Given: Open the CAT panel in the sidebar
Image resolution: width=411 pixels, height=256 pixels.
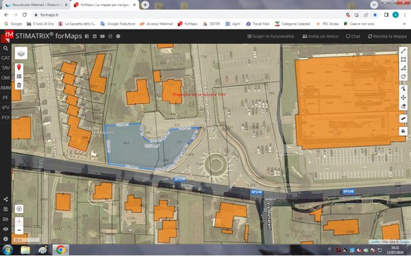Looking at the screenshot, I should tap(5, 58).
